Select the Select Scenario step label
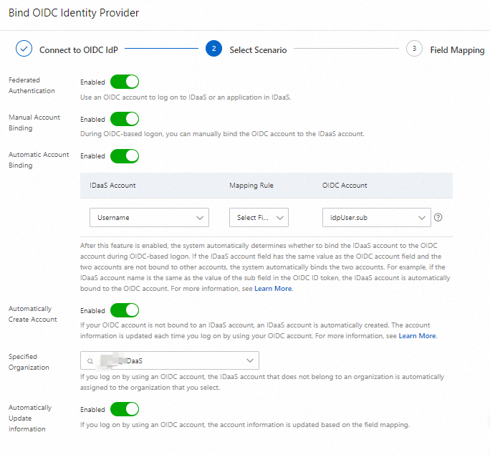 (258, 50)
